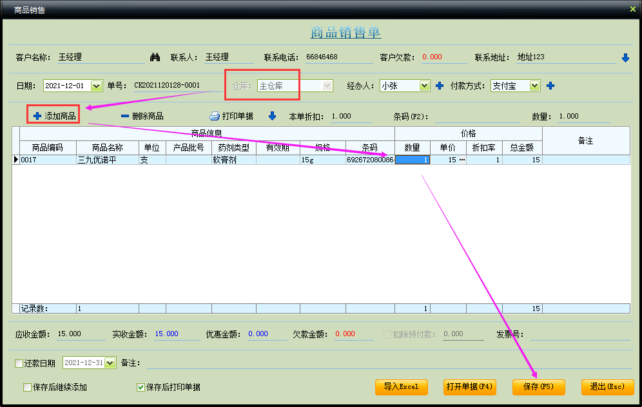Click 删除商品 to remove product
This screenshot has height=407, width=642.
142,116
